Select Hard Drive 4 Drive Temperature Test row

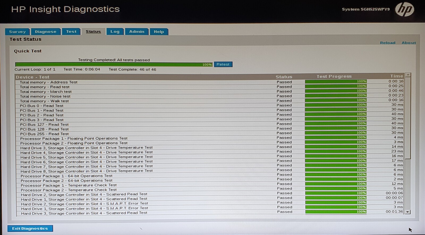pos(210,152)
